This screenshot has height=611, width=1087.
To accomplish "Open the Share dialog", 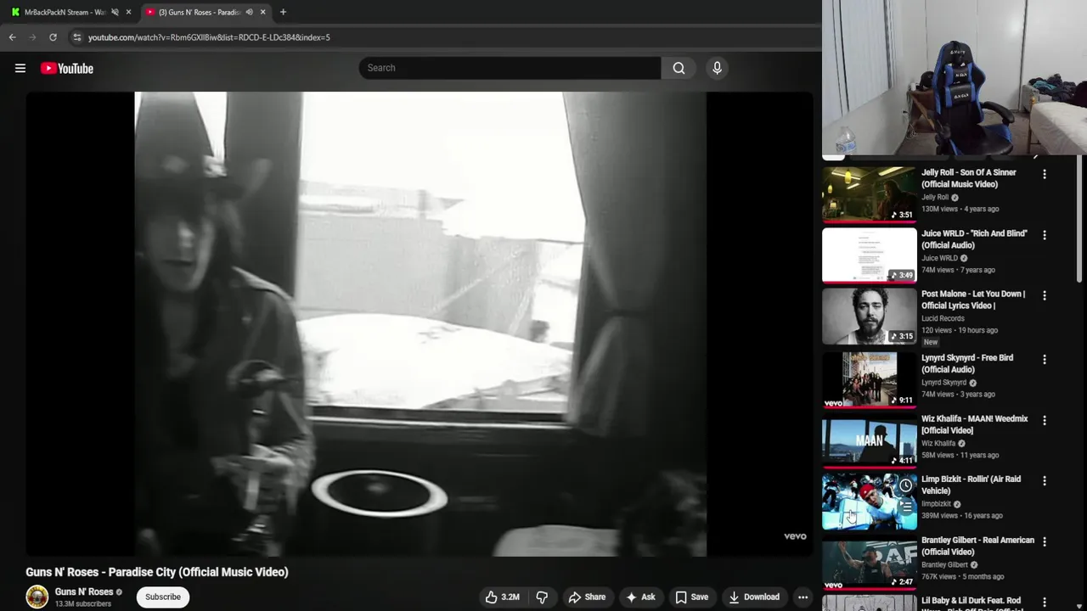I will tap(587, 597).
